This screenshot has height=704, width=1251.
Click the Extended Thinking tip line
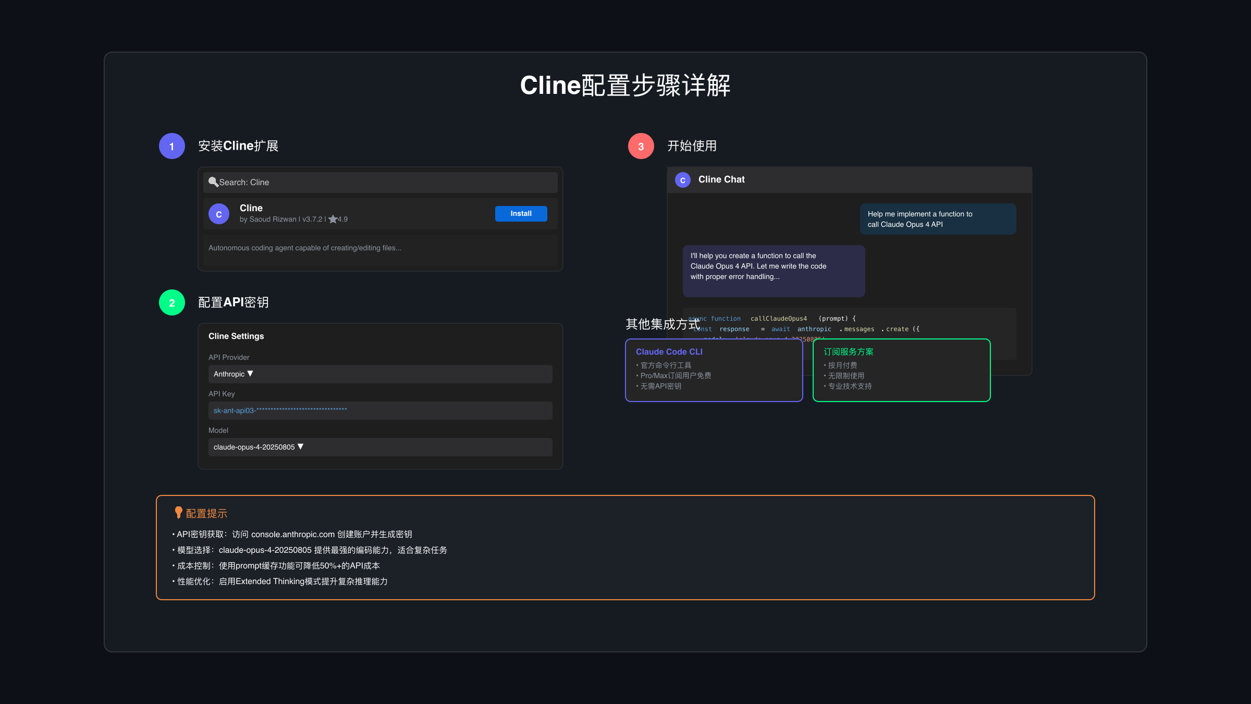(280, 581)
